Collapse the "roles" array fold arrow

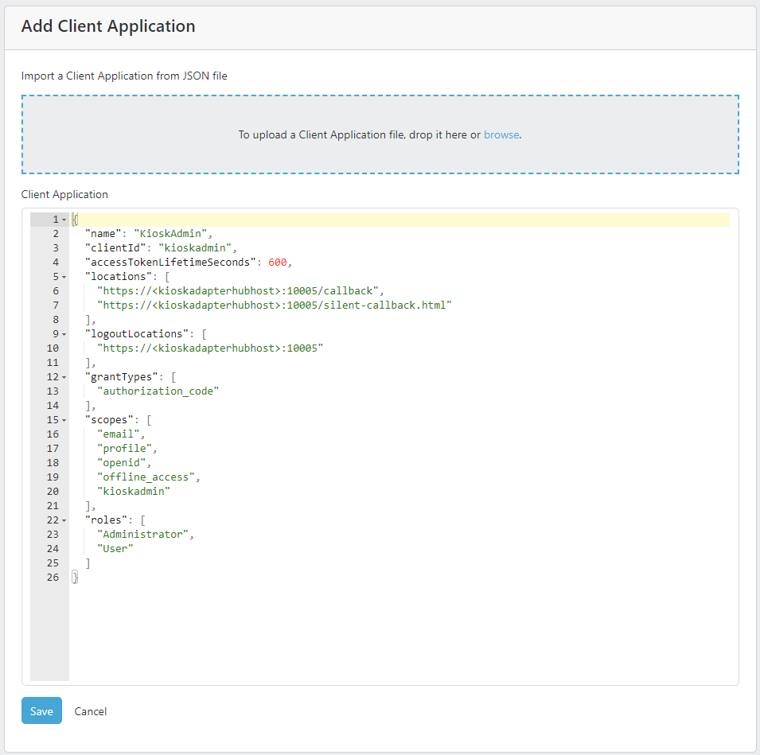click(x=64, y=520)
